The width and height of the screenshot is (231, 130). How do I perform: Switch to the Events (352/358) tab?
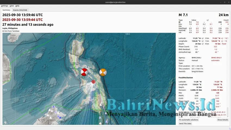[20, 10]
